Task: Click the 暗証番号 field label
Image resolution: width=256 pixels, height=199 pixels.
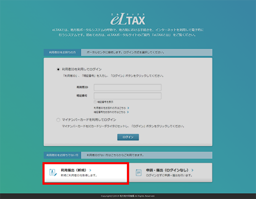Action: pos(82,96)
